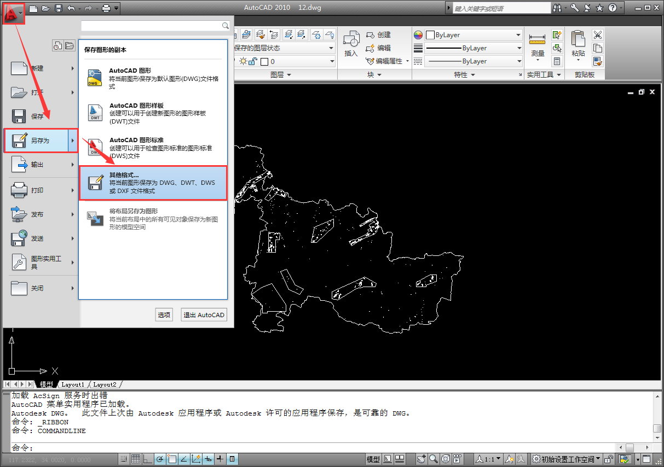The image size is (664, 467).
Task: Click the match properties brush icon in clipboard panel
Action: click(x=598, y=61)
